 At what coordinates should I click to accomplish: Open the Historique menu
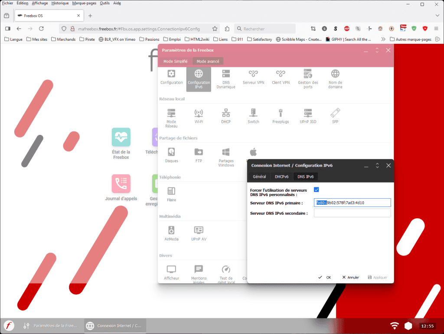coord(60,3)
